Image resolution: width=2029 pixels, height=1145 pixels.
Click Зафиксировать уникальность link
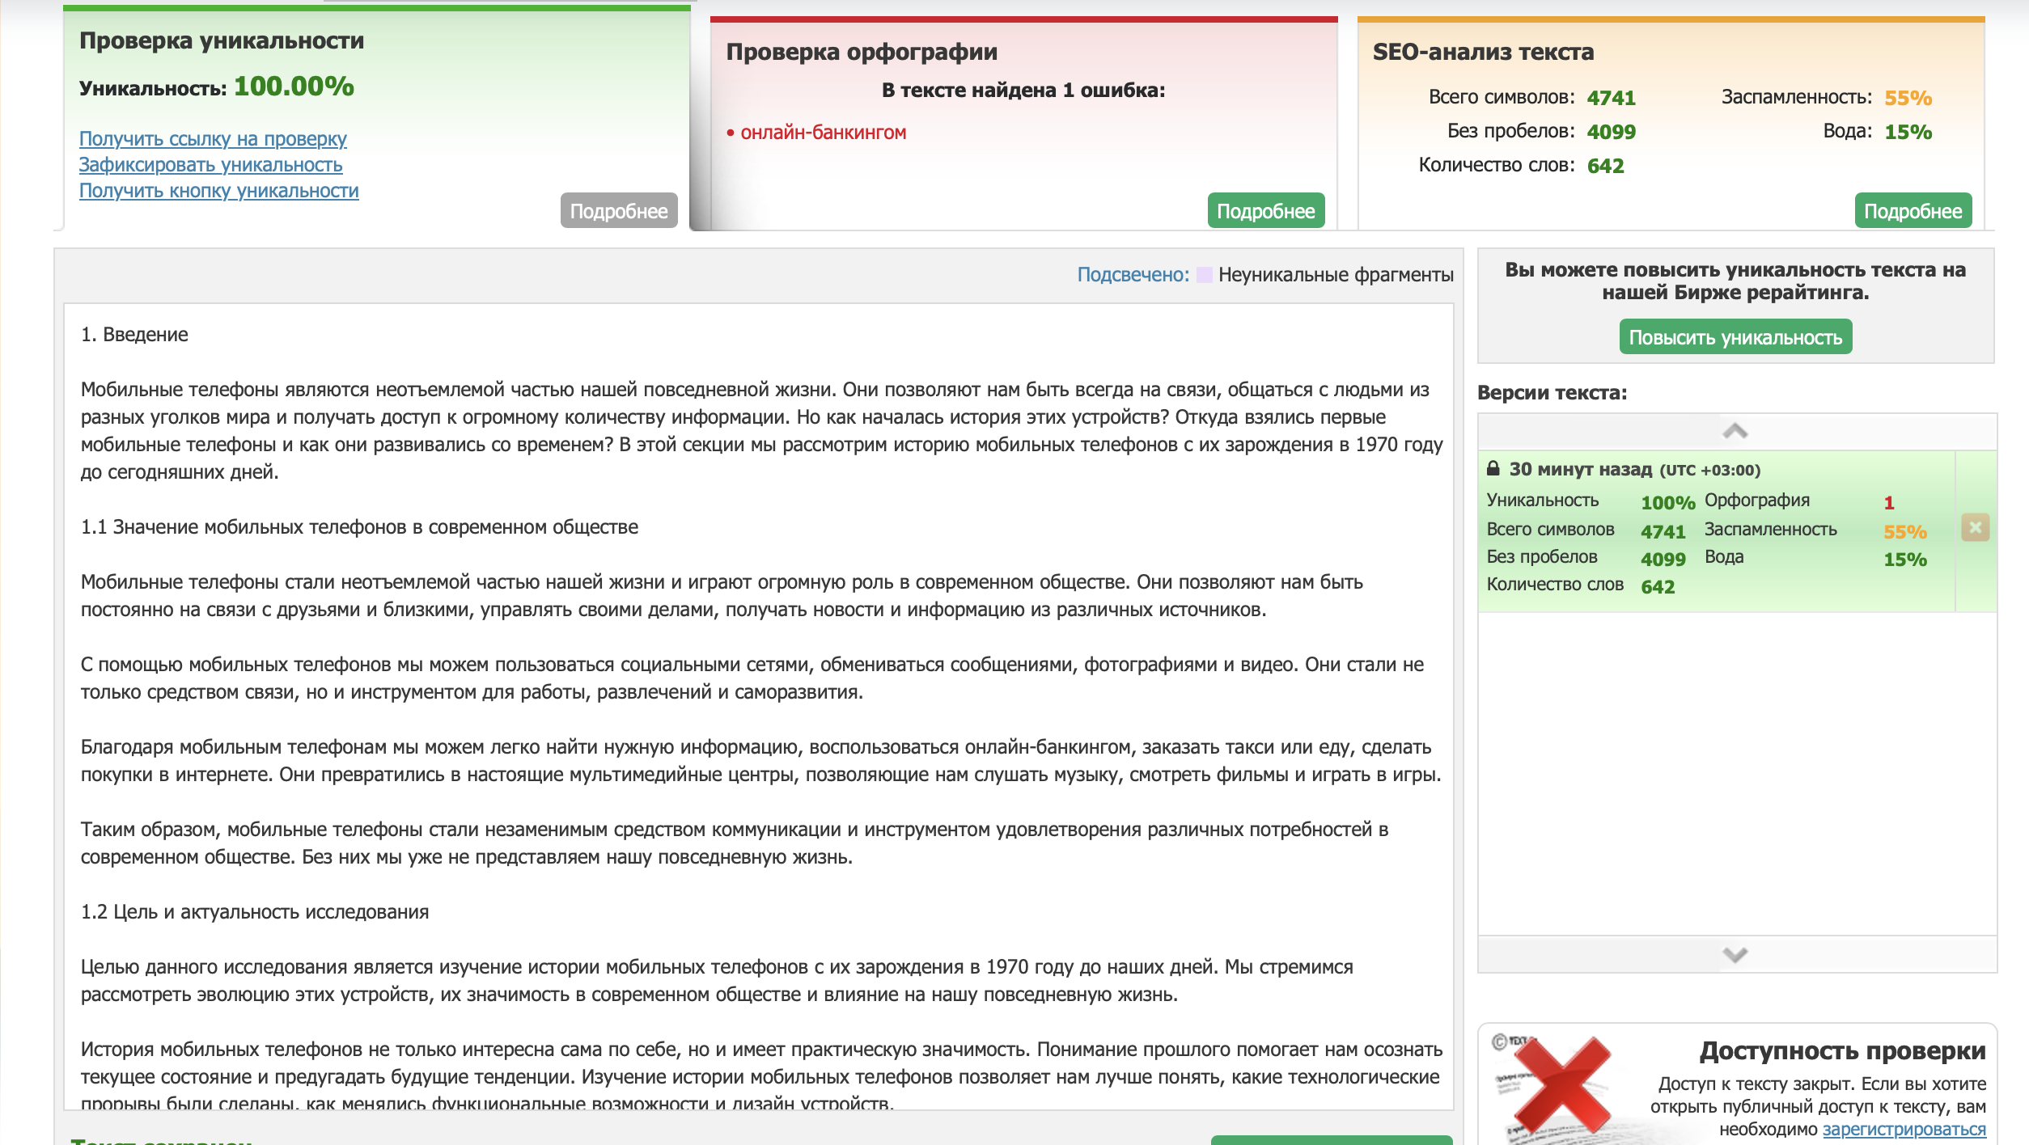tap(210, 165)
